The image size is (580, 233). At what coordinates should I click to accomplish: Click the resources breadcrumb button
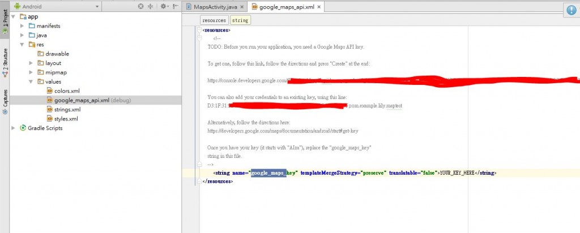pyautogui.click(x=214, y=20)
